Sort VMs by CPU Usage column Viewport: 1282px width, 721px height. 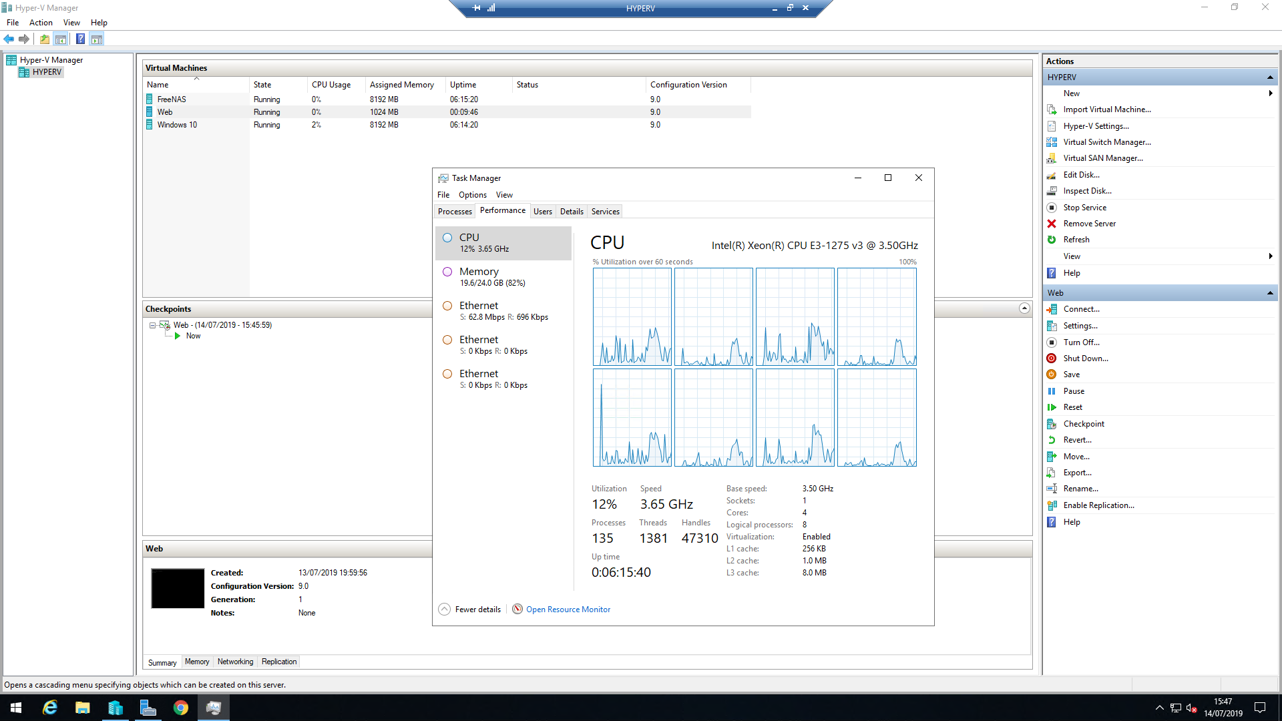pos(337,85)
